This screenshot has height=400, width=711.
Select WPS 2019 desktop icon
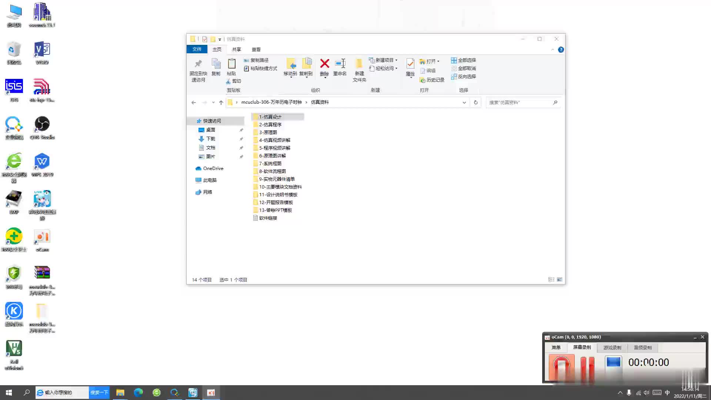point(42,165)
